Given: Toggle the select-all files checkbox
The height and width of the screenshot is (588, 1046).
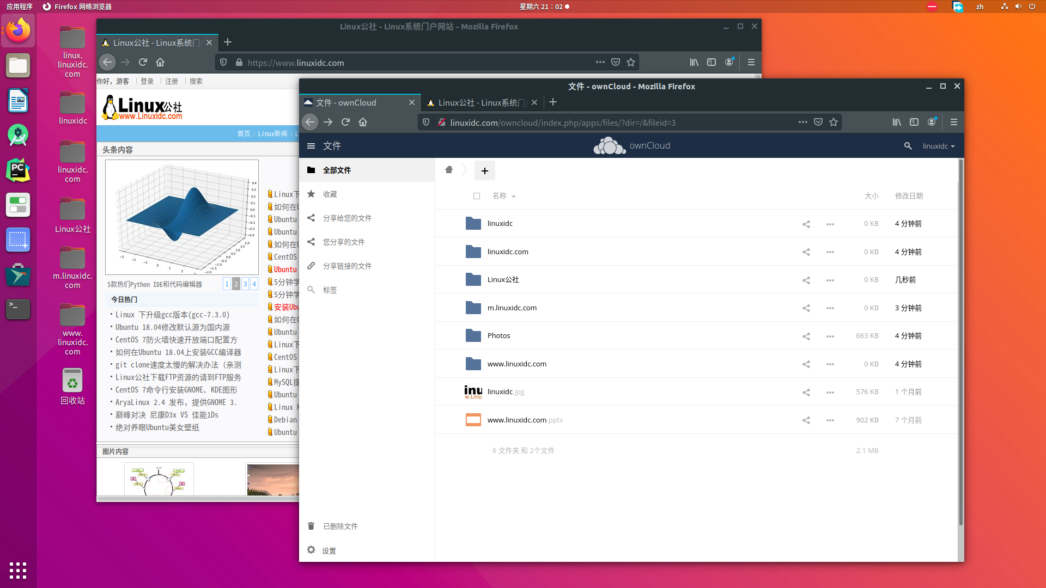Looking at the screenshot, I should click(x=477, y=196).
